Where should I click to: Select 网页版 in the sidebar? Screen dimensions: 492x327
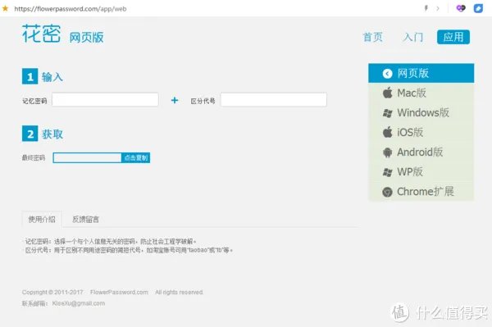point(421,73)
